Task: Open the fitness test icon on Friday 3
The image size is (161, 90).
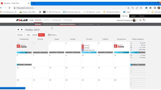Action: tap(83, 50)
